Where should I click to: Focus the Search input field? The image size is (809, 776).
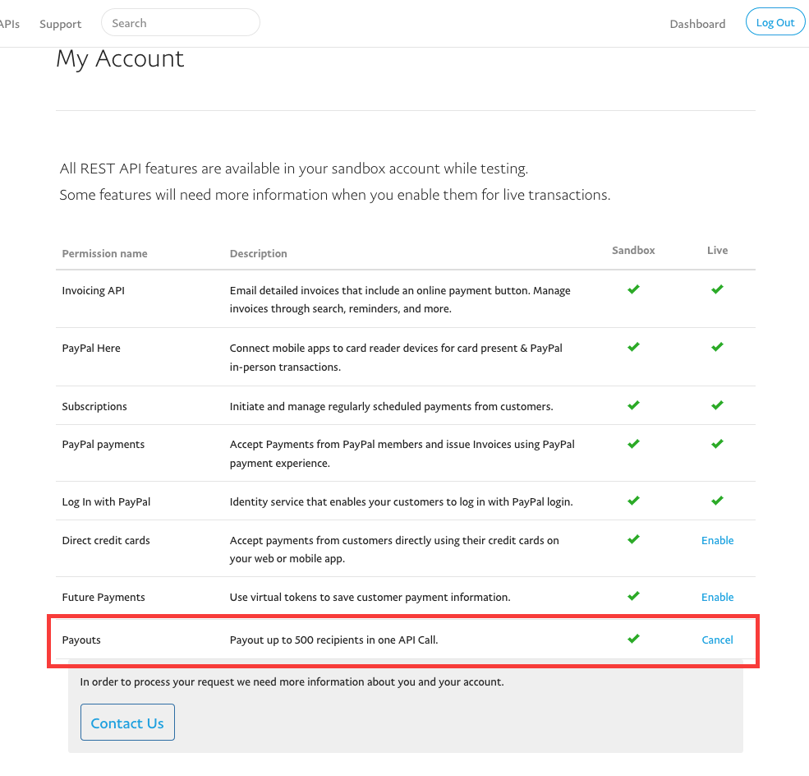(x=181, y=23)
